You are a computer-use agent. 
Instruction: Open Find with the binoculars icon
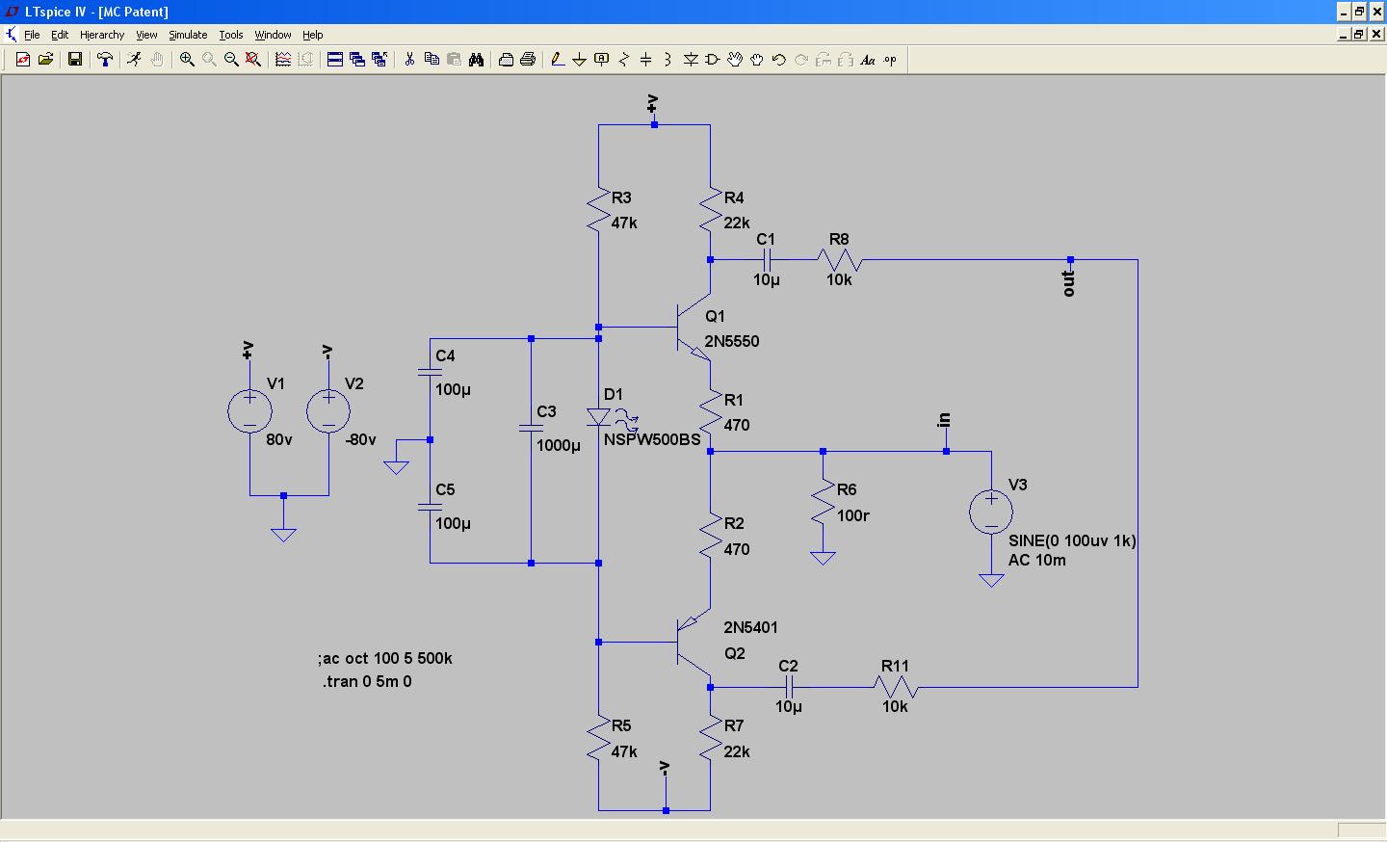tap(476, 60)
